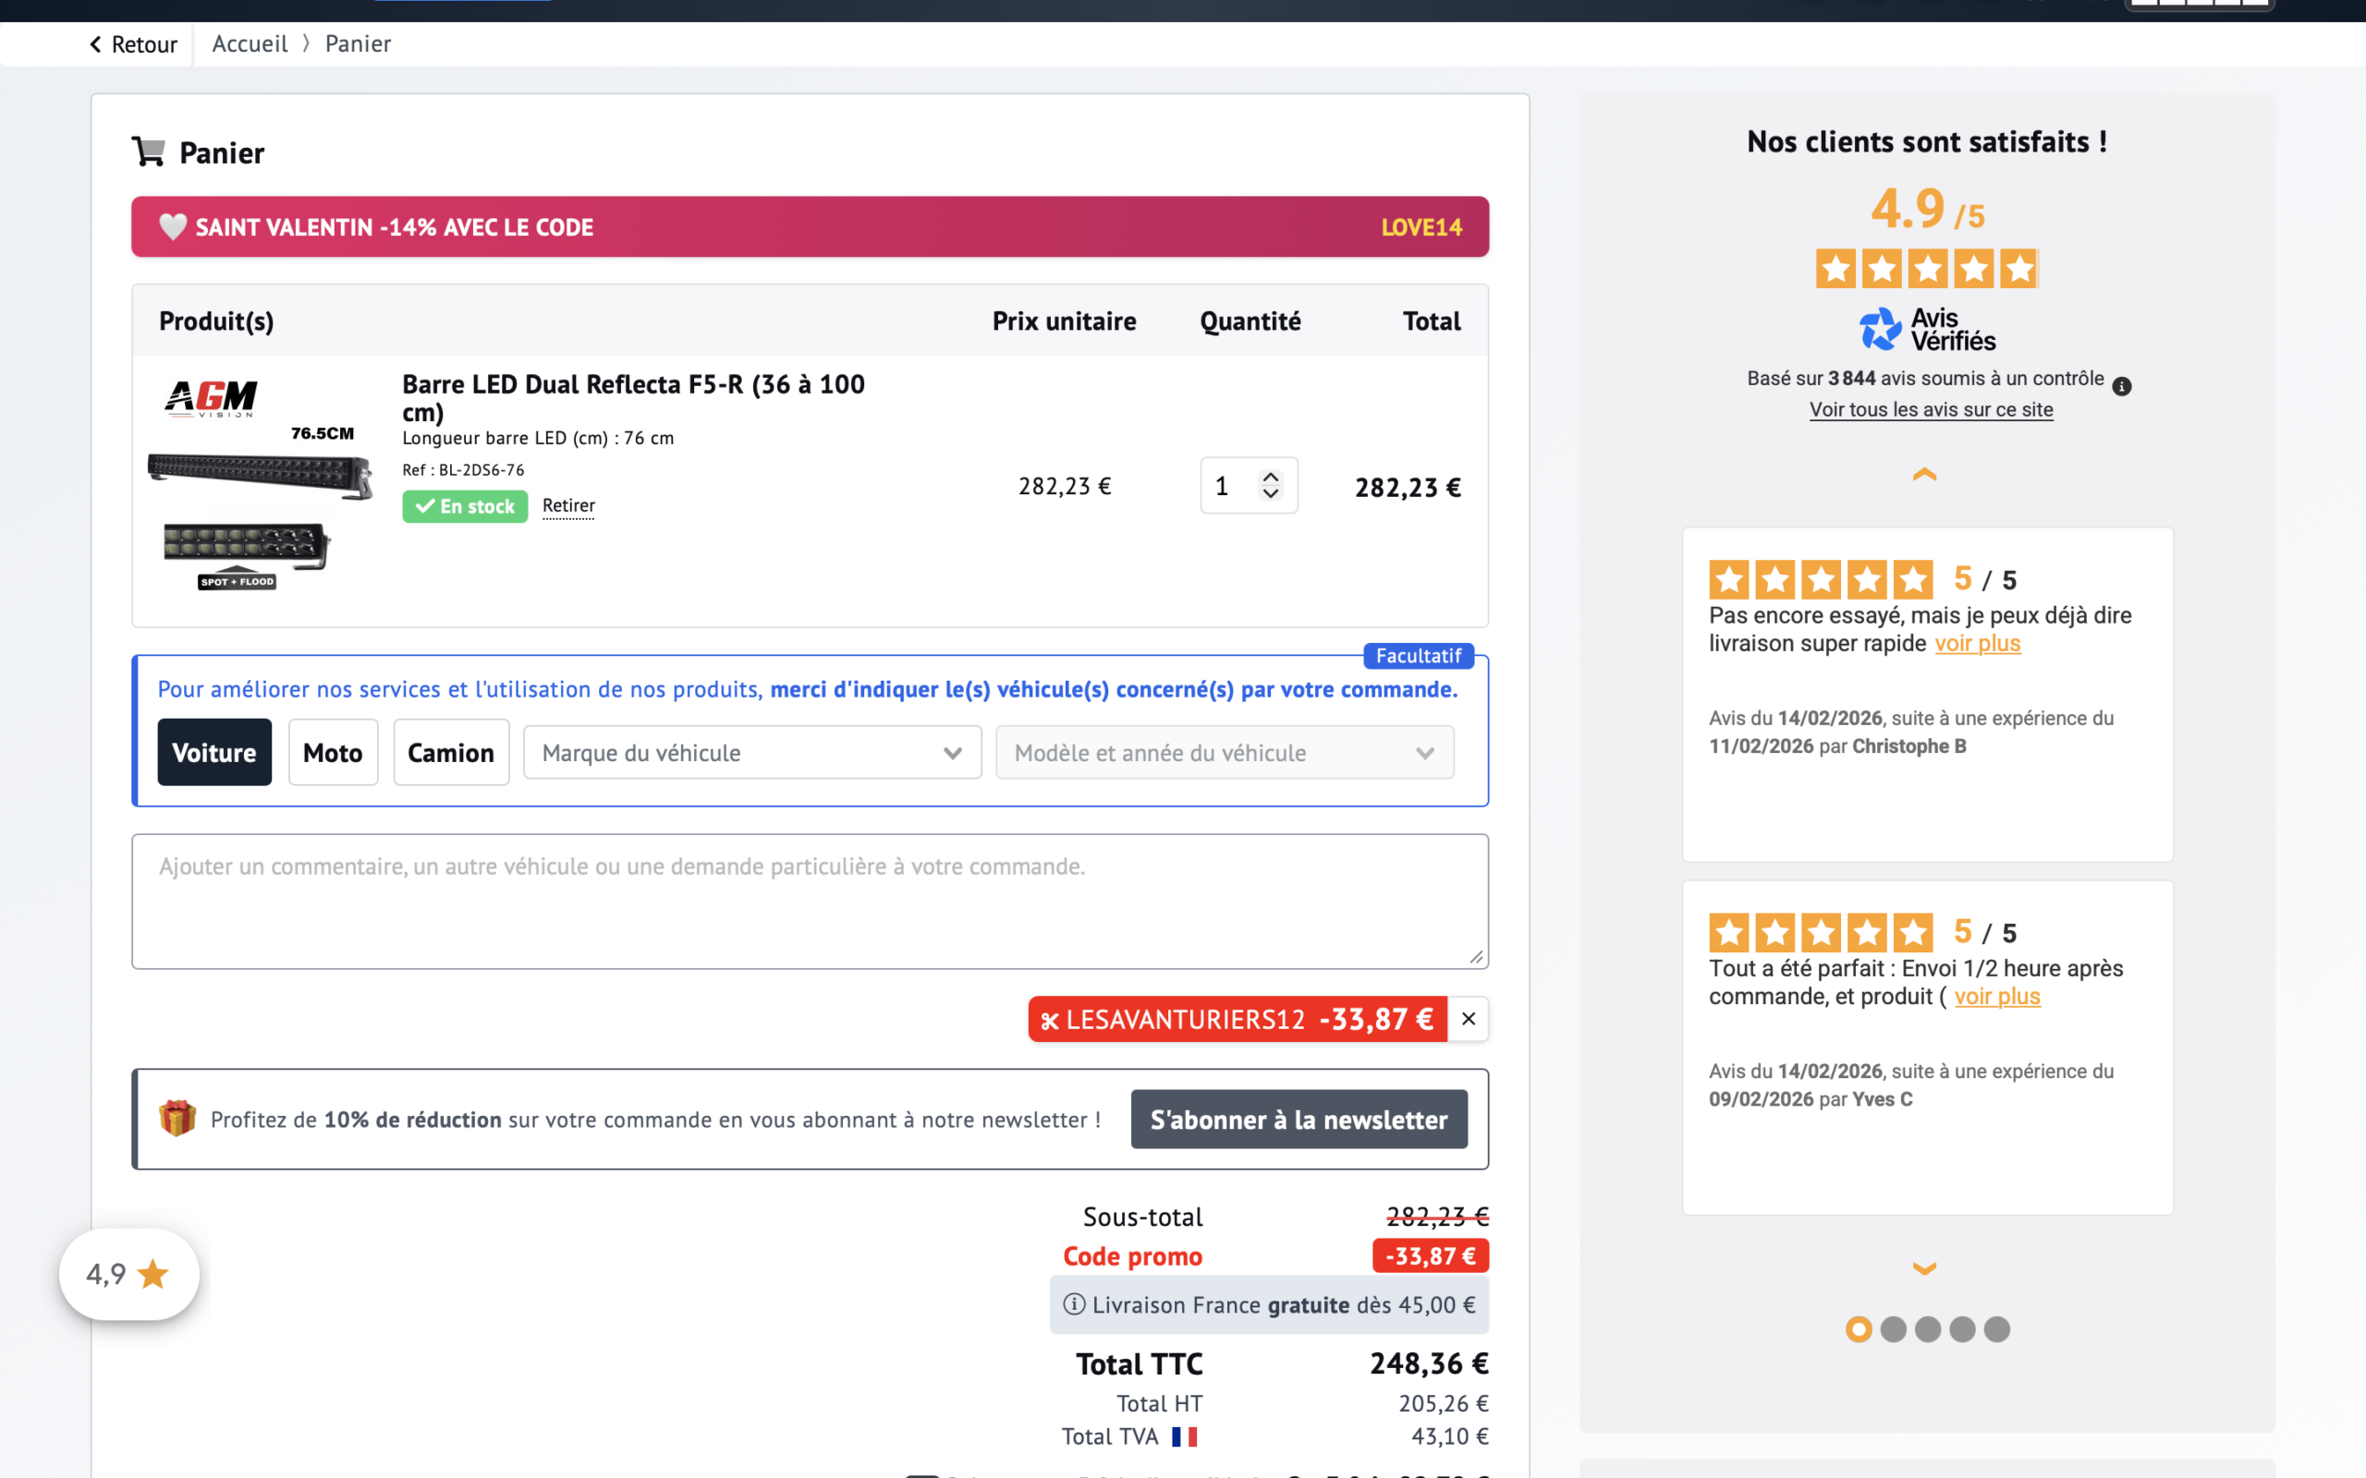Click S'abonner à la newsletter button

coord(1299,1120)
